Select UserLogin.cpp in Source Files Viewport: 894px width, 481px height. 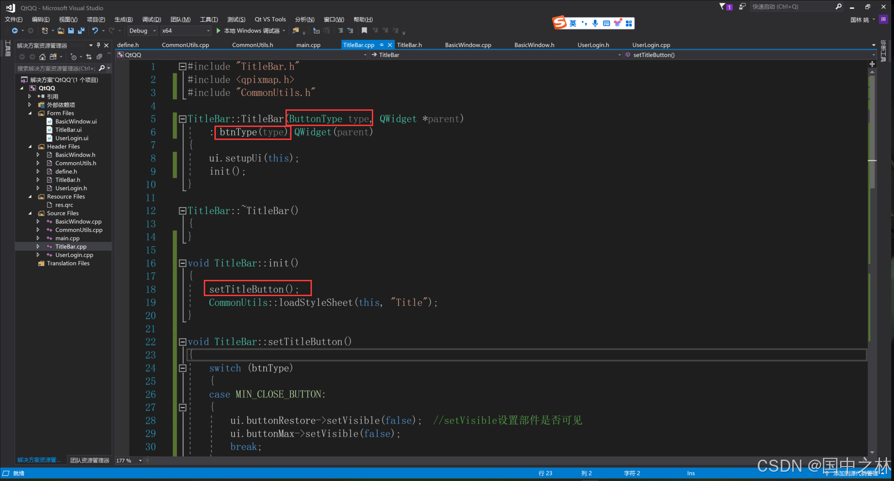[74, 255]
